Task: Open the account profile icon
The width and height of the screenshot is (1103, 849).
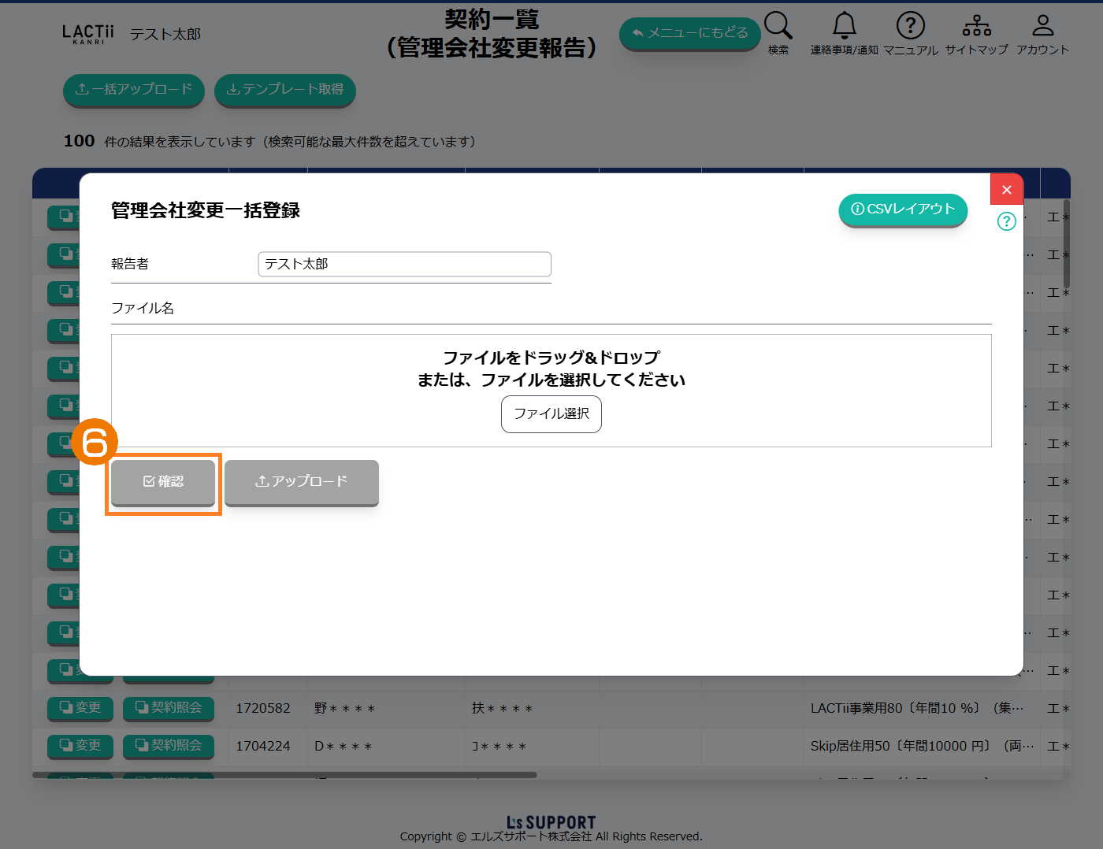Action: click(1042, 26)
